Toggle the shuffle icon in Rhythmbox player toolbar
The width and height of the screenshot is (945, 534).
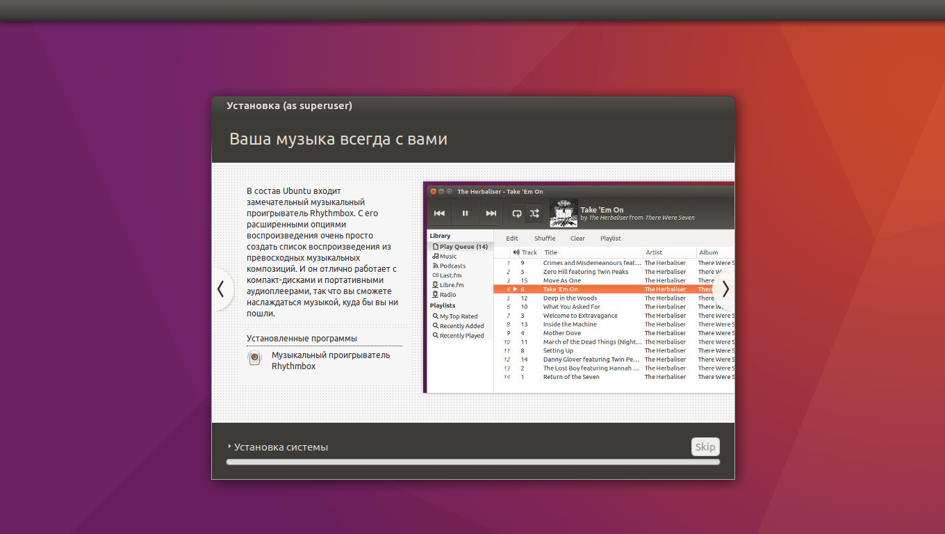(x=534, y=213)
